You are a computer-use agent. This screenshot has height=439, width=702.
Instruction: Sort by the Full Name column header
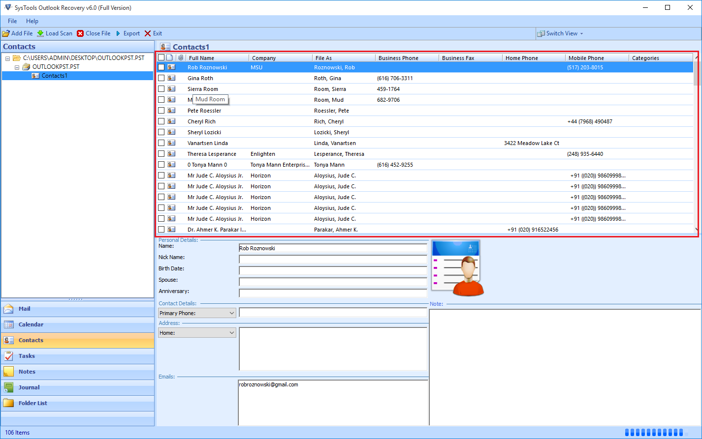coord(217,58)
